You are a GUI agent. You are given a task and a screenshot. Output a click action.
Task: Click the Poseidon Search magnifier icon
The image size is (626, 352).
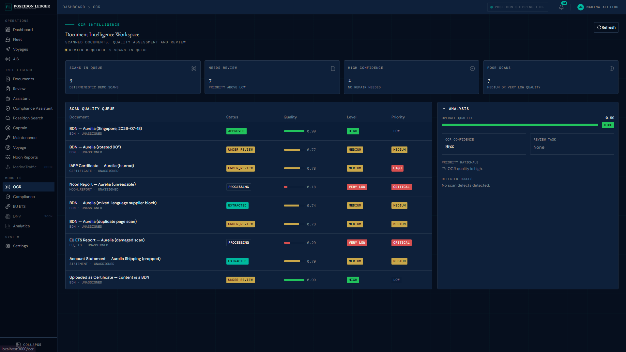point(8,118)
